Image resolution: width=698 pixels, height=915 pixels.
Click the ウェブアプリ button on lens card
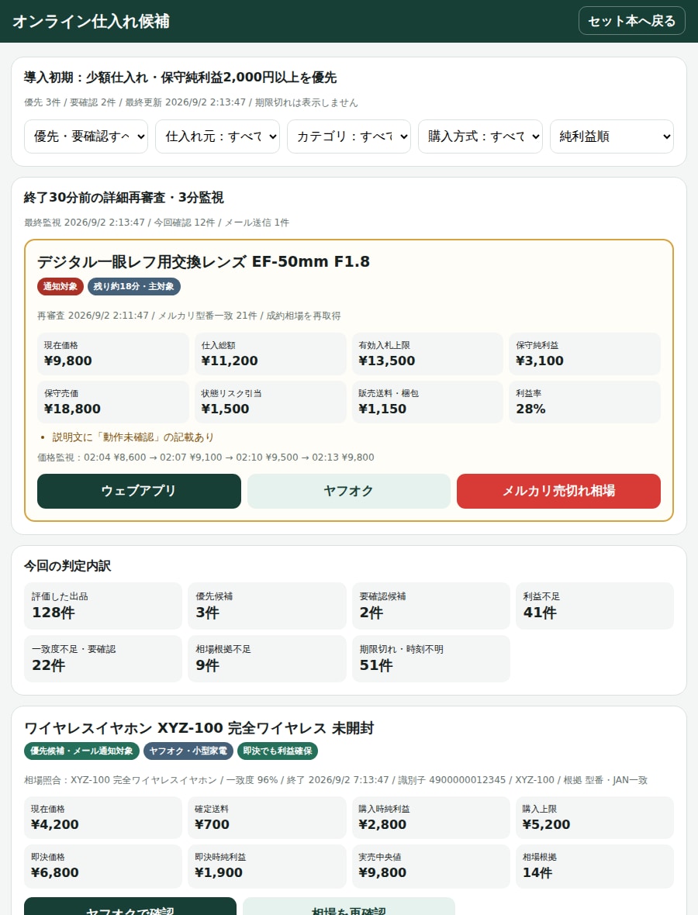(139, 491)
